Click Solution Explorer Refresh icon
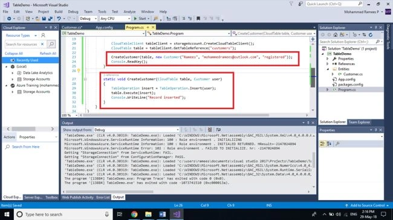This screenshot has height=220, width=393. [x=371, y=35]
